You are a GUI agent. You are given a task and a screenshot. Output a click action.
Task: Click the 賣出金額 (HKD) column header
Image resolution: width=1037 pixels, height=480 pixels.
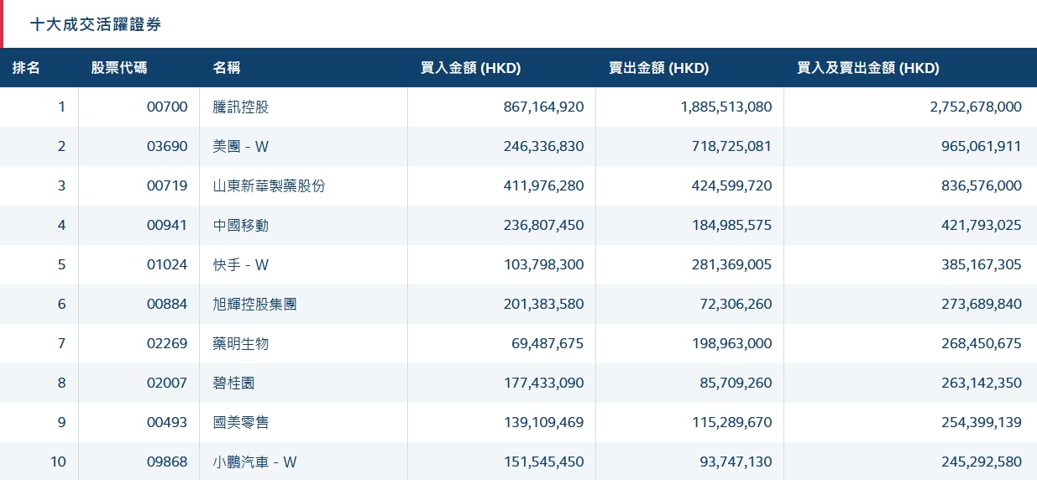659,68
